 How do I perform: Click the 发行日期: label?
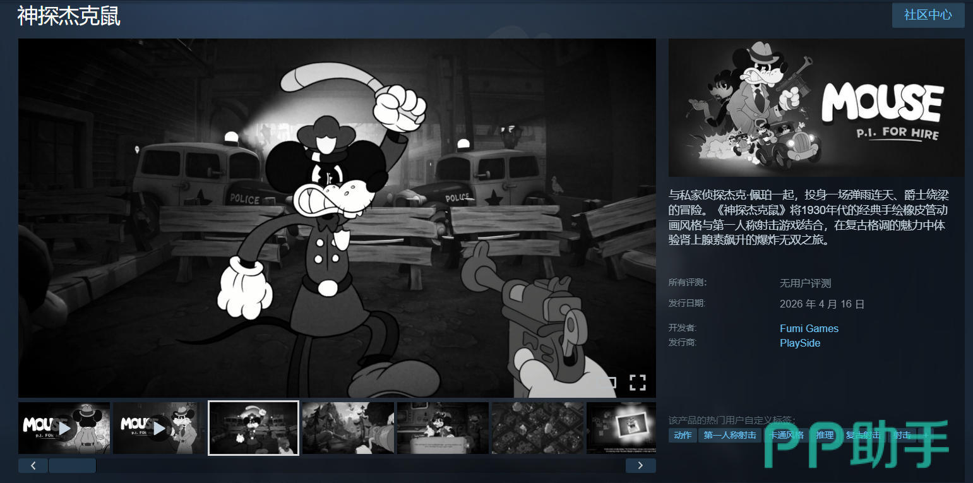click(687, 303)
